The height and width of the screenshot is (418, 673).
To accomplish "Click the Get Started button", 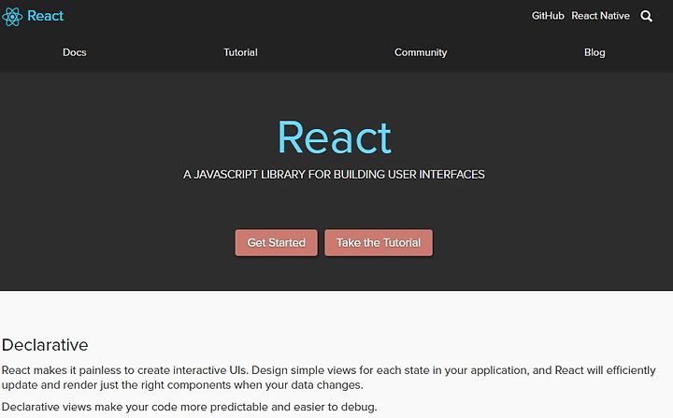I will tap(277, 243).
